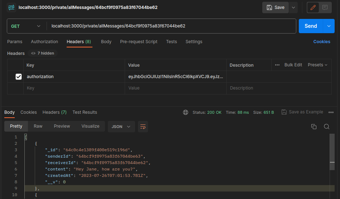This screenshot has width=340, height=199.
Task: Click the Send button
Action: coord(311,26)
